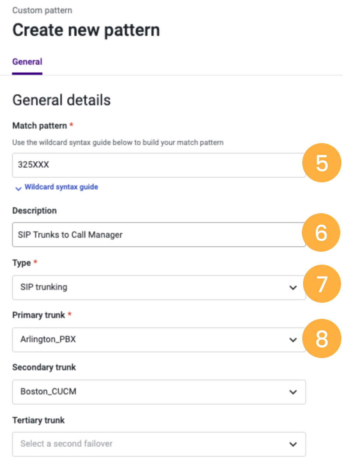This screenshot has width=343, height=470.
Task: Click the chevron arrow in Tertiary trunk field
Action: 293,444
